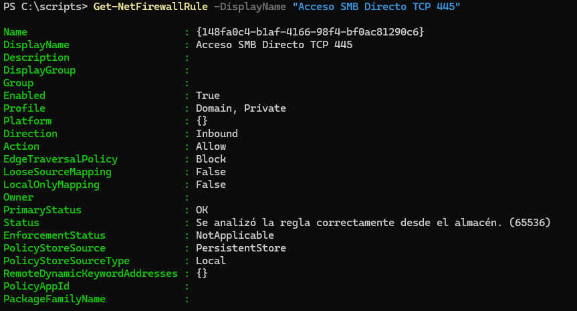Click the rule GUID value beside Name
577x311 pixels.
tap(310, 32)
